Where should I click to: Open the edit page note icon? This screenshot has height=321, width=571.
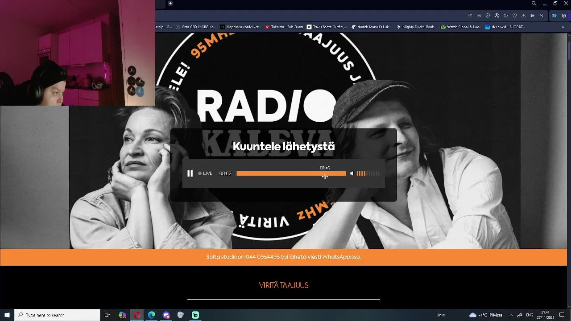pos(470,16)
